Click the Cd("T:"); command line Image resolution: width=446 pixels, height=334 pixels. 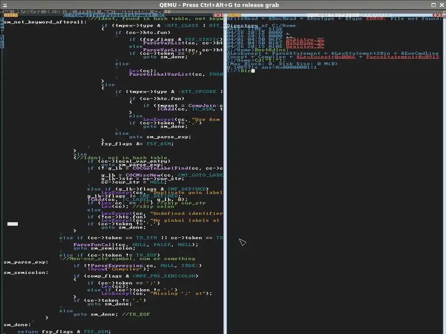[x=256, y=60]
